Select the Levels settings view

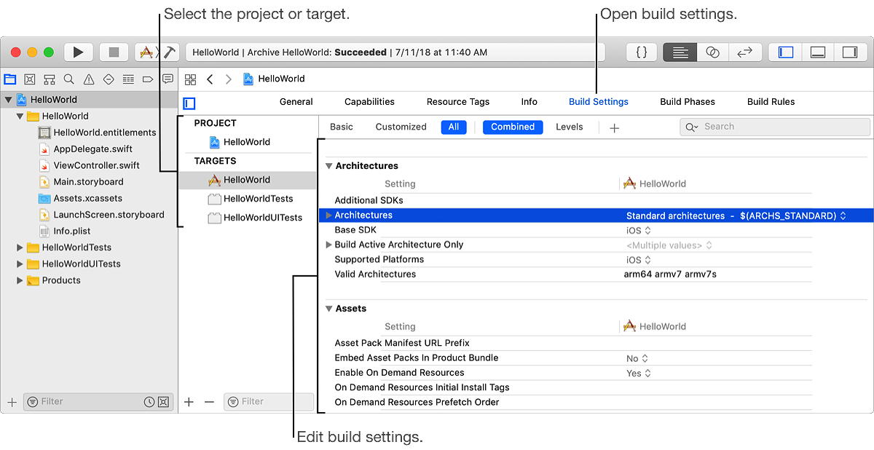pyautogui.click(x=570, y=127)
